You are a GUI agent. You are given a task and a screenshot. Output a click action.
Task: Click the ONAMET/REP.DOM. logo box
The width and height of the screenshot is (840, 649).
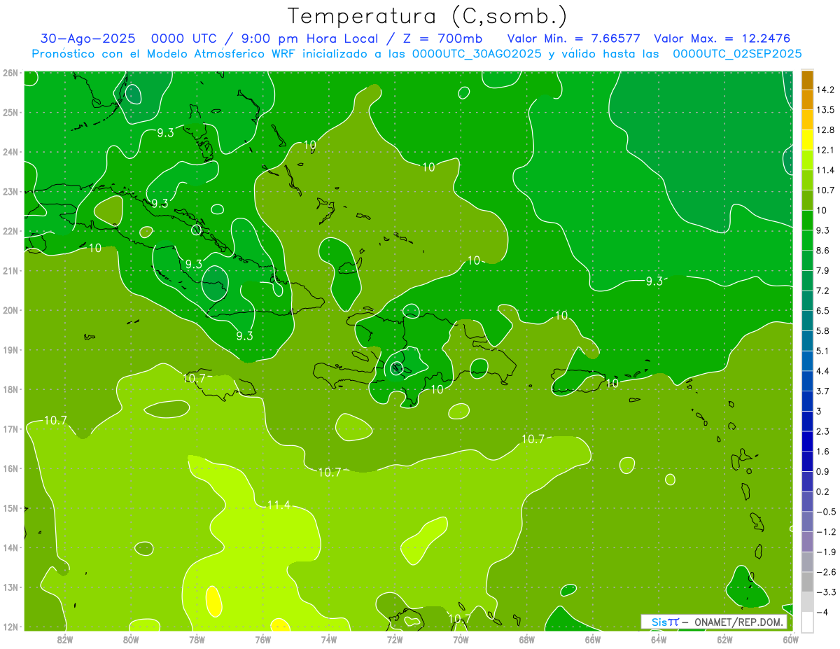click(x=714, y=622)
